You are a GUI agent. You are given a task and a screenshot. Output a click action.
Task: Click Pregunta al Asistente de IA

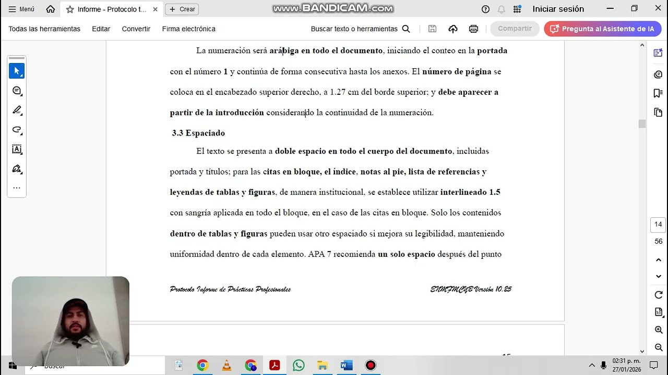tap(602, 29)
